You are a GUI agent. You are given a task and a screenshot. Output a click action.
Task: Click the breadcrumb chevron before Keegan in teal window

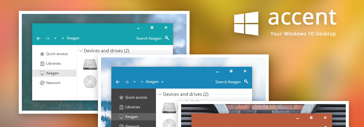click(x=63, y=38)
